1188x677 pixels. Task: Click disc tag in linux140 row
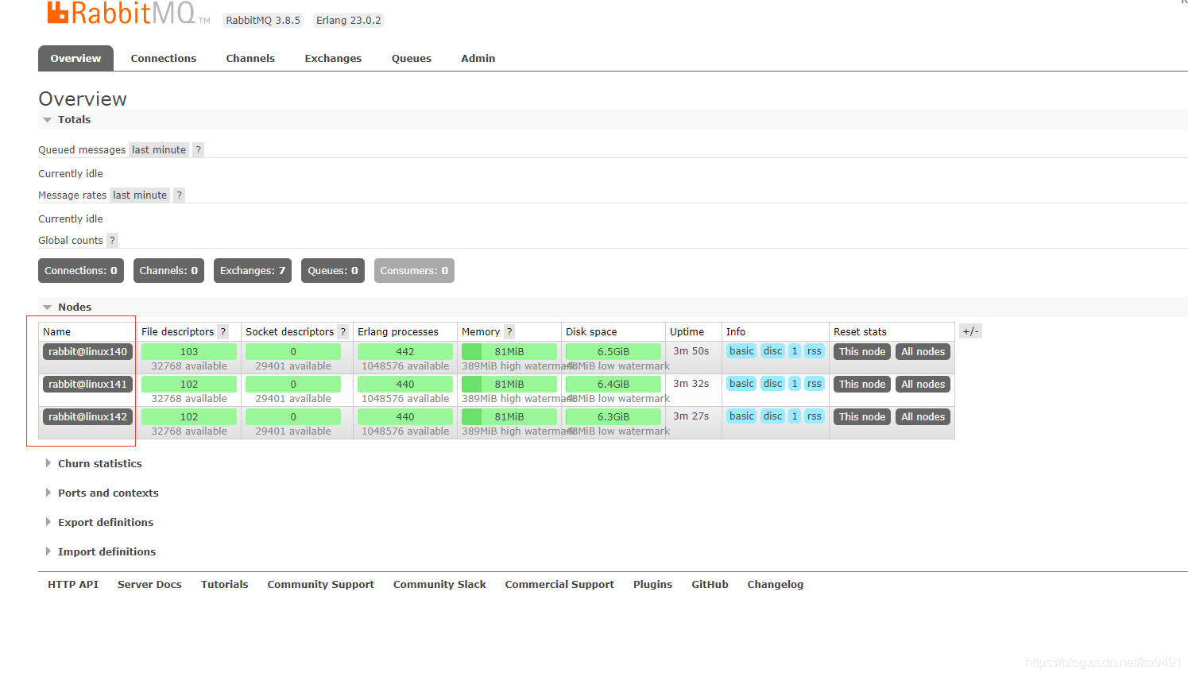773,351
